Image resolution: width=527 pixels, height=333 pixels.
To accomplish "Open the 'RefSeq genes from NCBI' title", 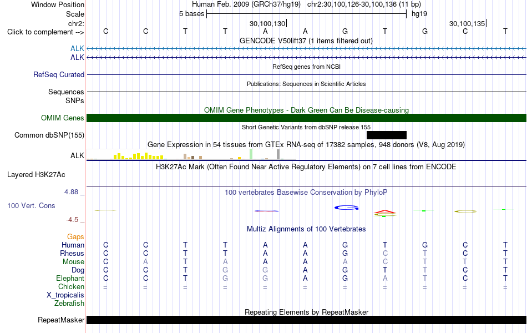I will pyautogui.click(x=306, y=67).
